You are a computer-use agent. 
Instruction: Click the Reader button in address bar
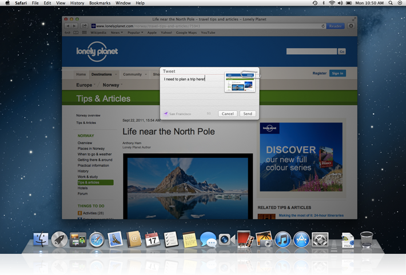pyautogui.click(x=335, y=26)
